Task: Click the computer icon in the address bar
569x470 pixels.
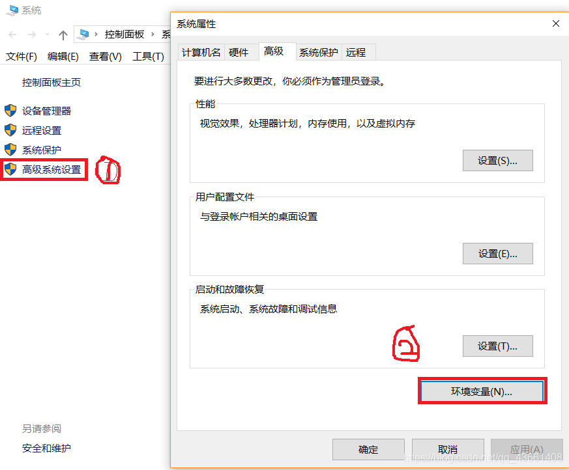Action: [x=84, y=35]
